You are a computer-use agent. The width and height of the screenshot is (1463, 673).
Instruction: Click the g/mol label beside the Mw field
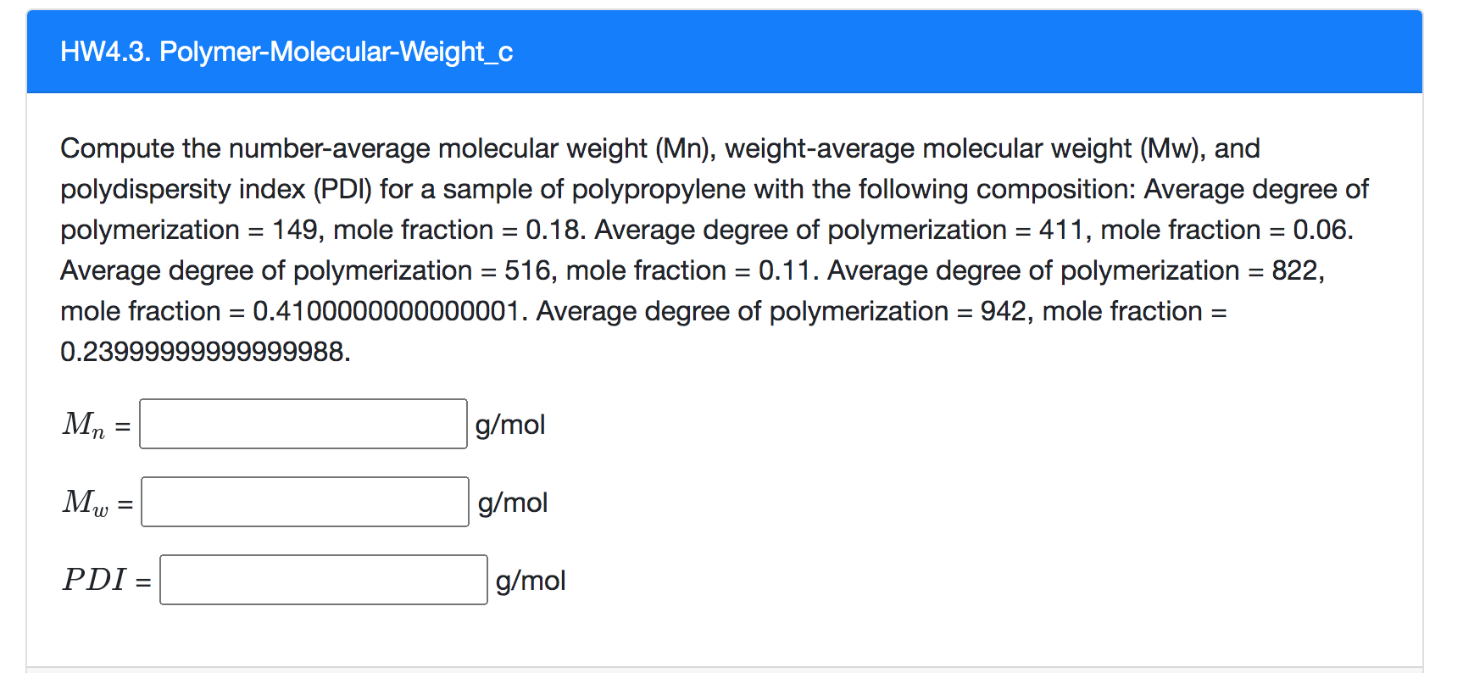(512, 503)
